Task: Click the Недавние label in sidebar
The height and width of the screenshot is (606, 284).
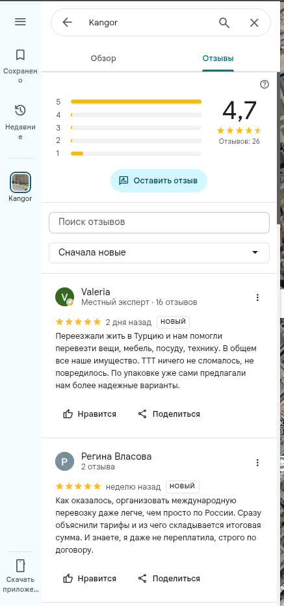Action: click(20, 132)
